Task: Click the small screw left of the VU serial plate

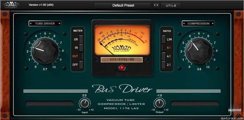Action: [x=96, y=59]
